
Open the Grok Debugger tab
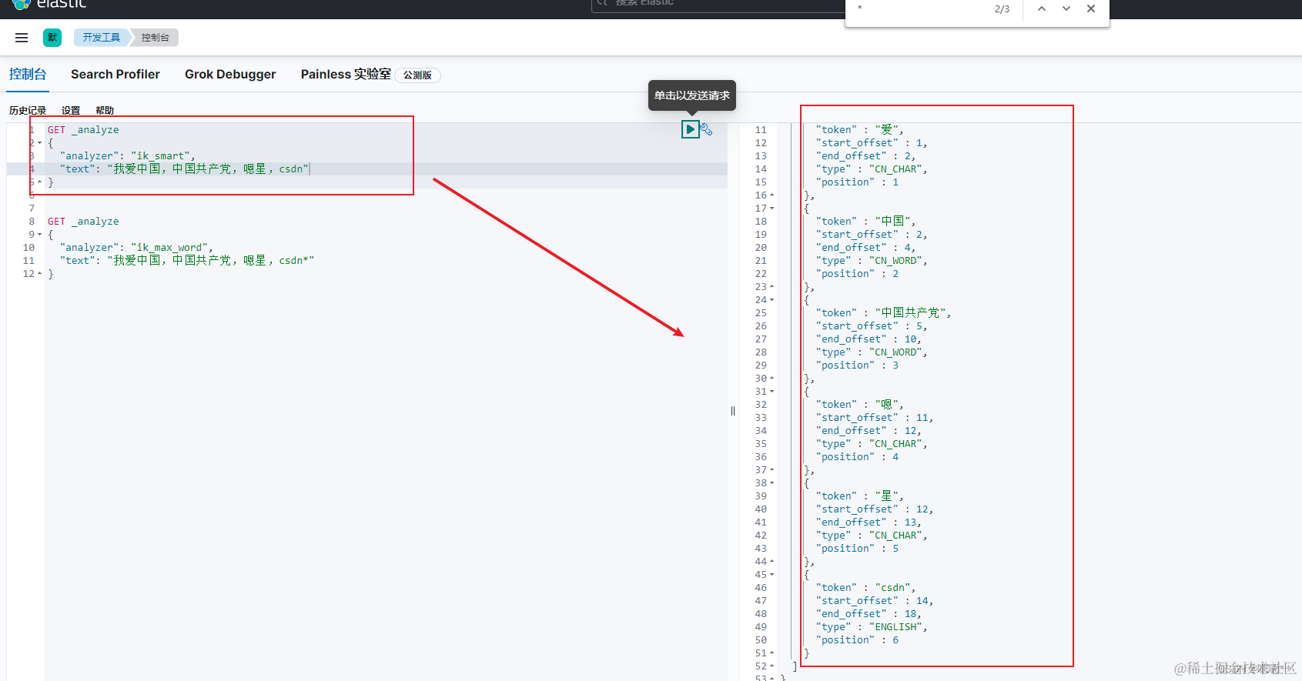[x=230, y=75]
